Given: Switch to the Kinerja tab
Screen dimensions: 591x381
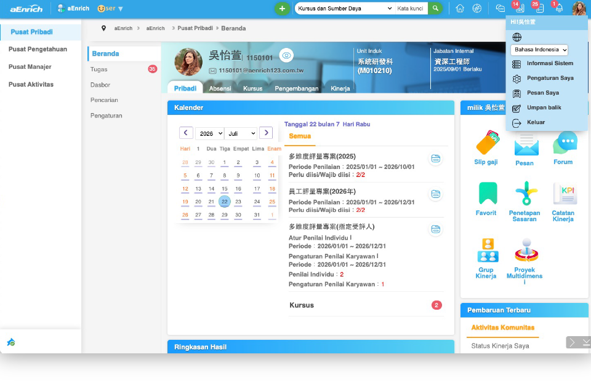Looking at the screenshot, I should (340, 88).
